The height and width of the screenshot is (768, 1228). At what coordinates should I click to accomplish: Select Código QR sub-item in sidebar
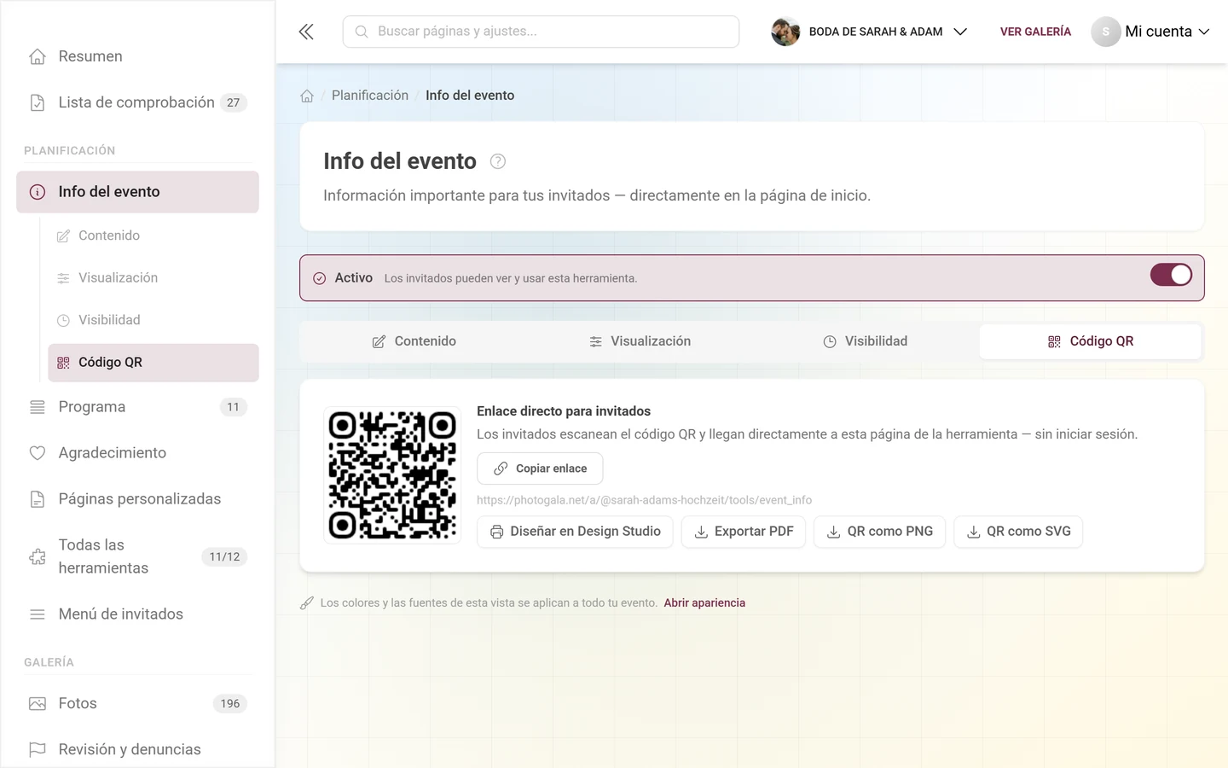pyautogui.click(x=153, y=363)
